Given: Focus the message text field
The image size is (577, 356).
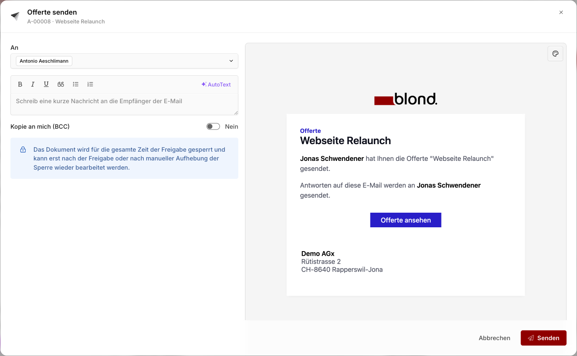Looking at the screenshot, I should (124, 104).
